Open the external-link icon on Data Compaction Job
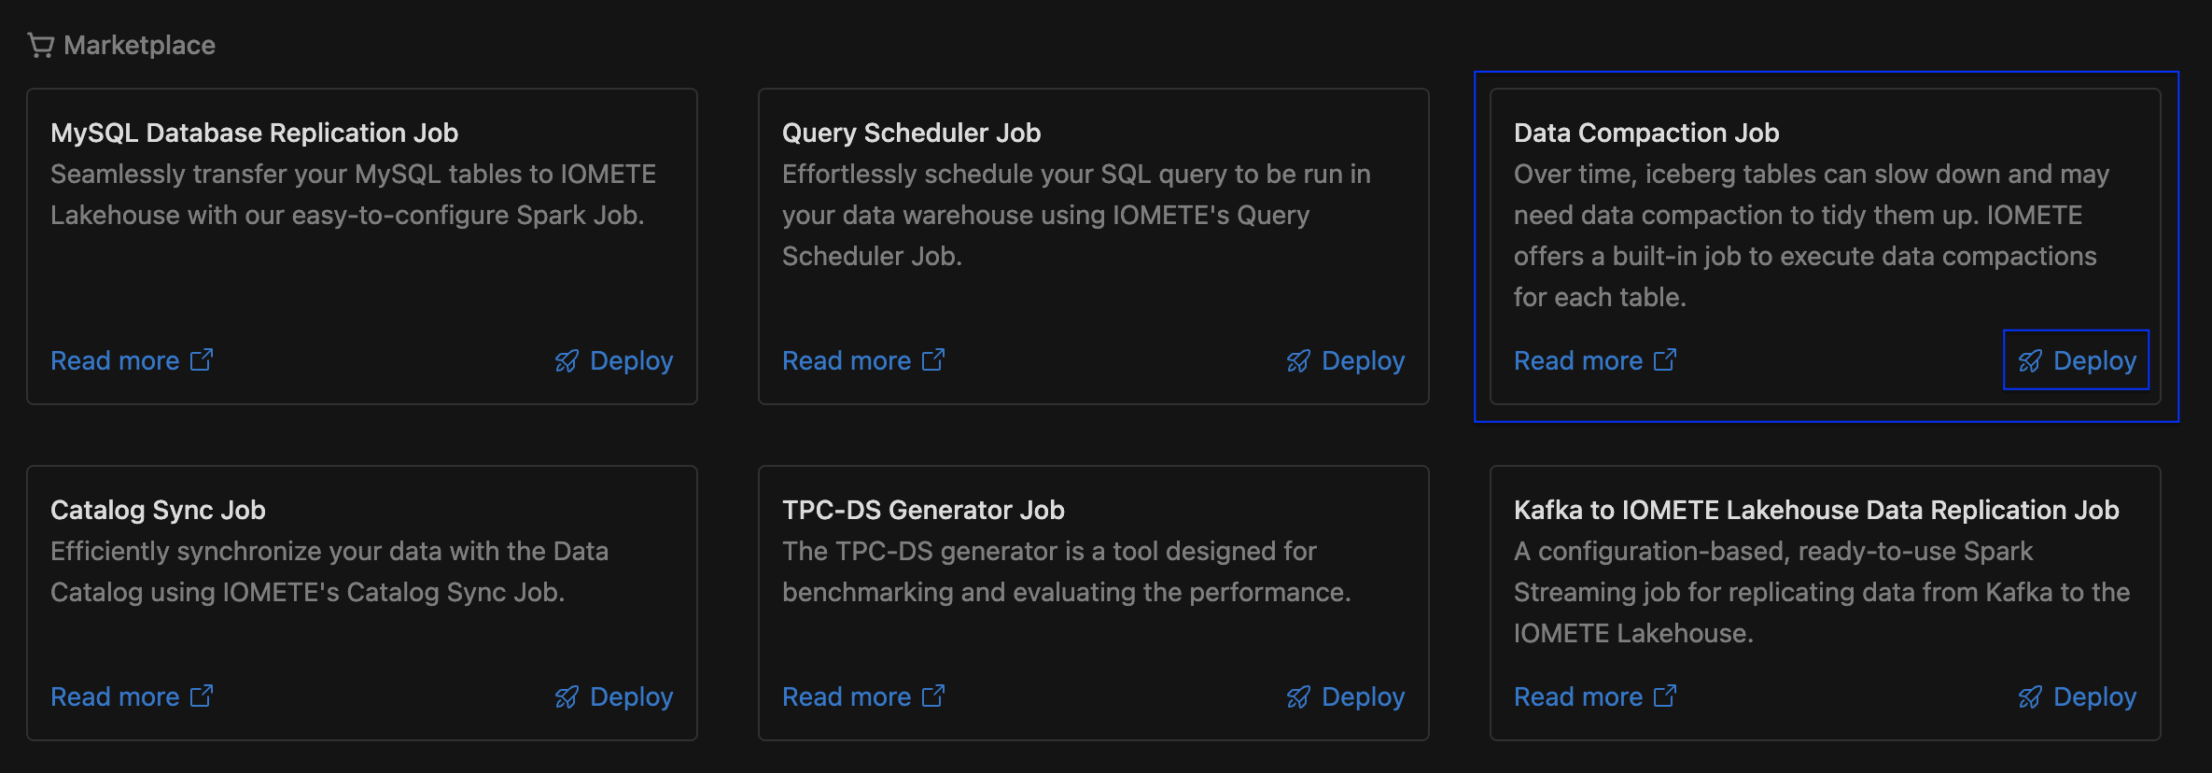This screenshot has width=2212, height=773. click(1665, 360)
